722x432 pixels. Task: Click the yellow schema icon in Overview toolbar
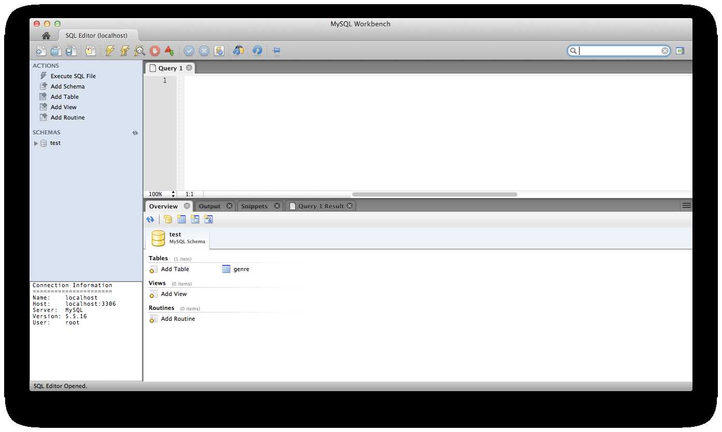[167, 219]
